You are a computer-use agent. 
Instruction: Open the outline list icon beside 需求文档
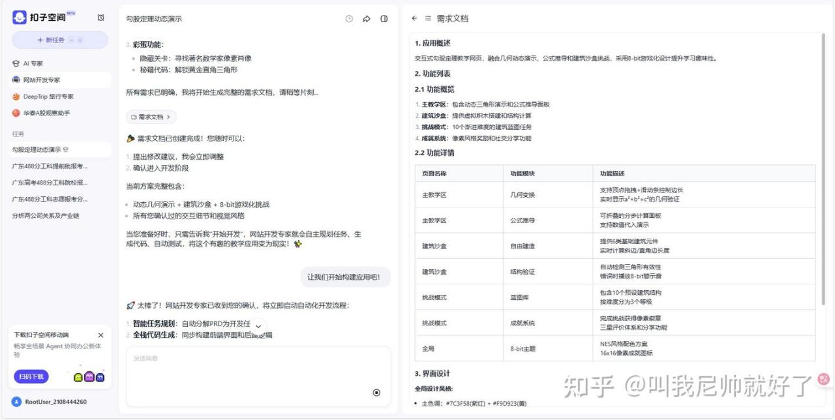point(429,18)
